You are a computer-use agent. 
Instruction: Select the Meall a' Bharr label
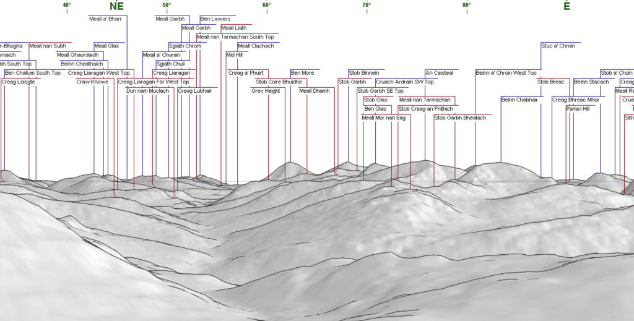(105, 19)
